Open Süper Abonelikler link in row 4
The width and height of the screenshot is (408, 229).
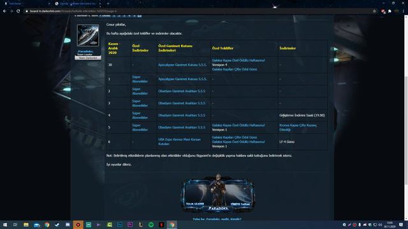pos(140,115)
